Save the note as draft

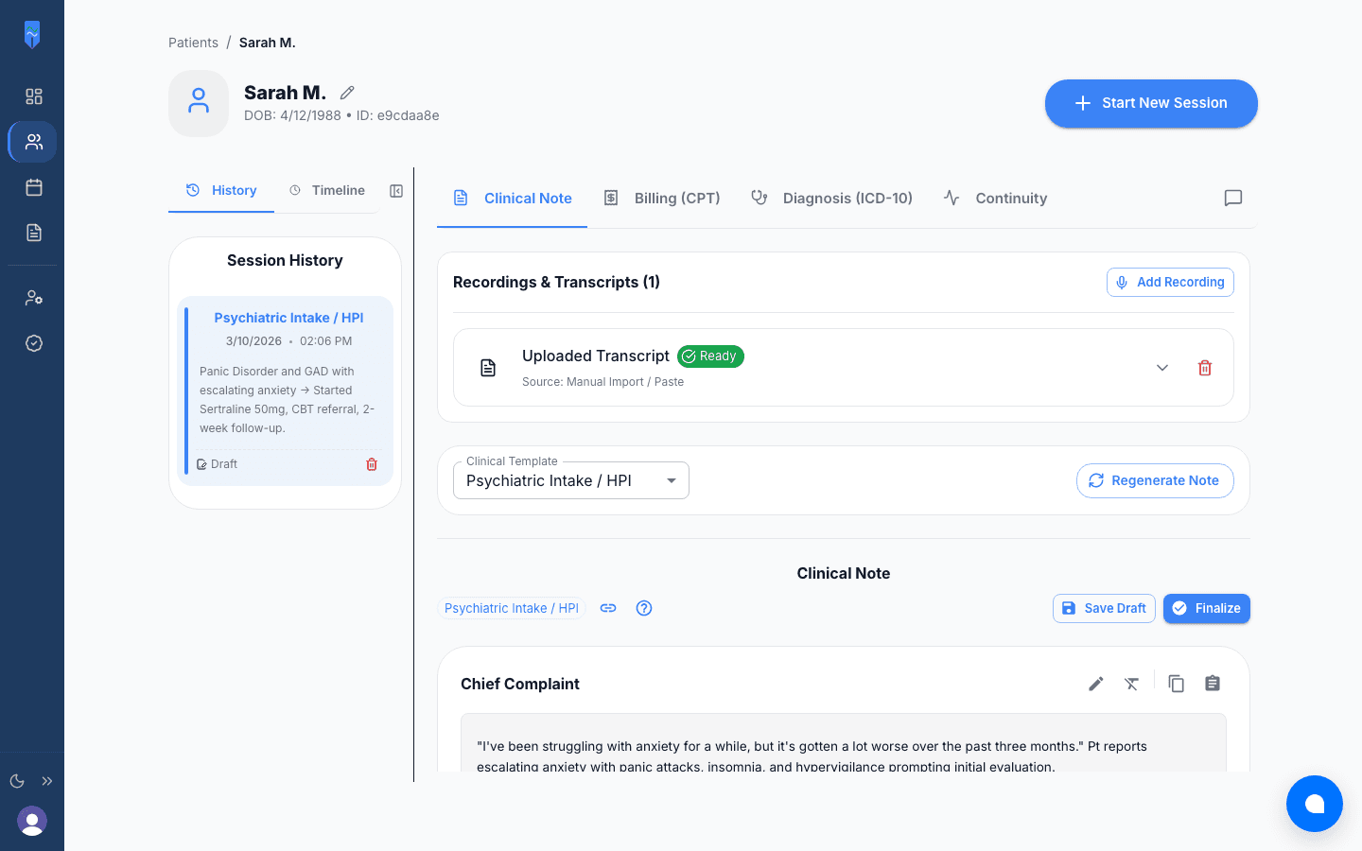[x=1104, y=608]
